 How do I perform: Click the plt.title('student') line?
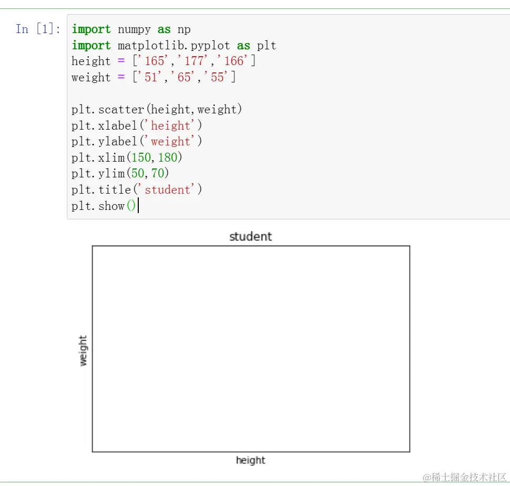pos(137,189)
